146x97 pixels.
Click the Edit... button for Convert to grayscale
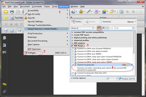coord(125,65)
